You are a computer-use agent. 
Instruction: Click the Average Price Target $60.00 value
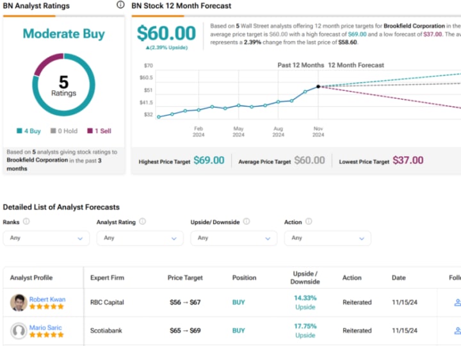309,160
